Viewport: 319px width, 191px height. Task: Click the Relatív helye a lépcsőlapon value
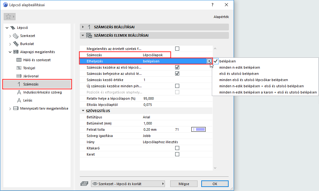148,98
